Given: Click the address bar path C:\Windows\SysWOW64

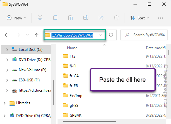Looking at the screenshot, I should click(x=72, y=35).
